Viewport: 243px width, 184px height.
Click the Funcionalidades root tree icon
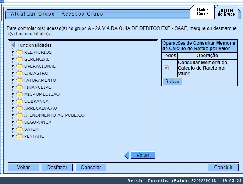(13, 45)
